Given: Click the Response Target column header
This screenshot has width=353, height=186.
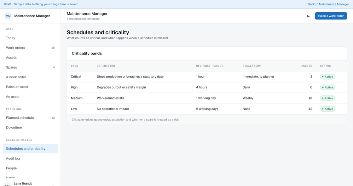Looking at the screenshot, I should click(x=209, y=66).
